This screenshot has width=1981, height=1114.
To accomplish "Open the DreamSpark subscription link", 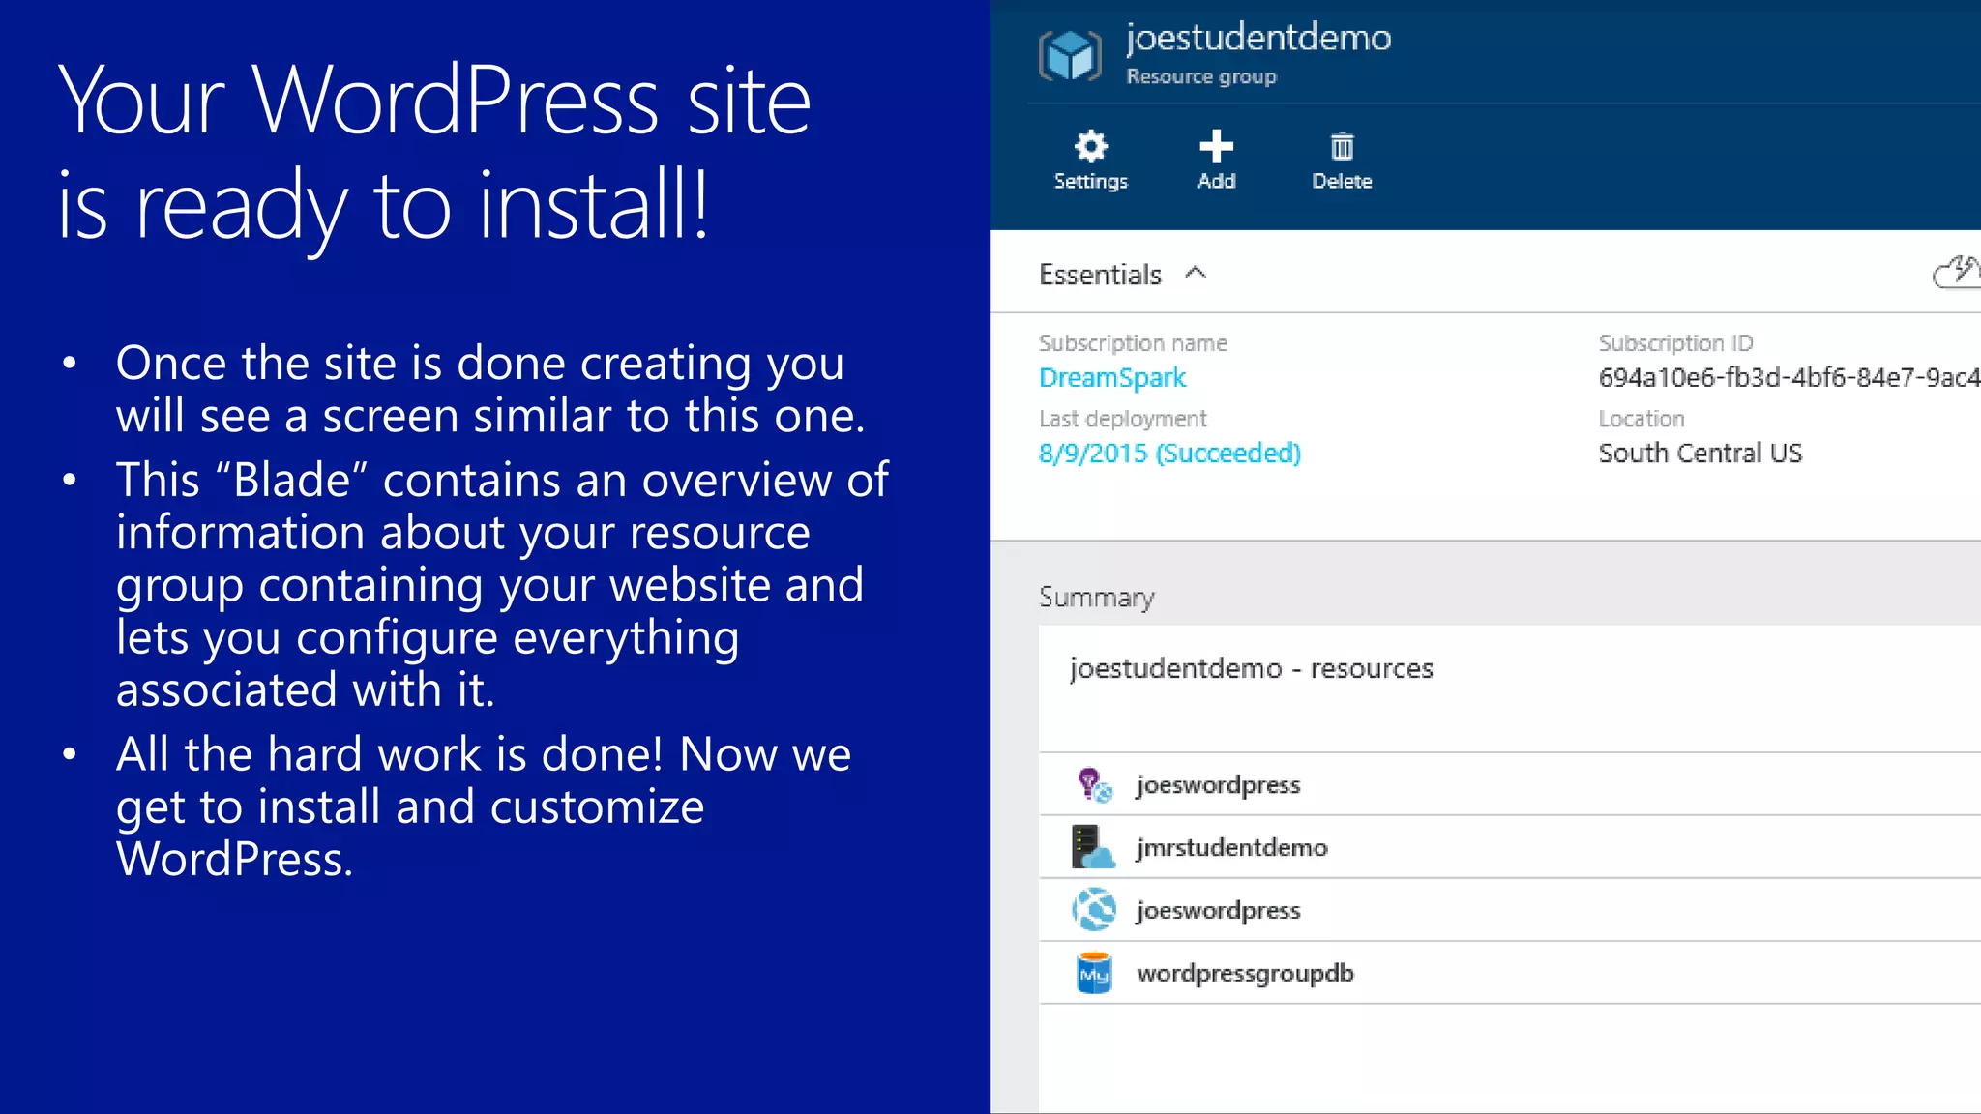I will point(1111,378).
